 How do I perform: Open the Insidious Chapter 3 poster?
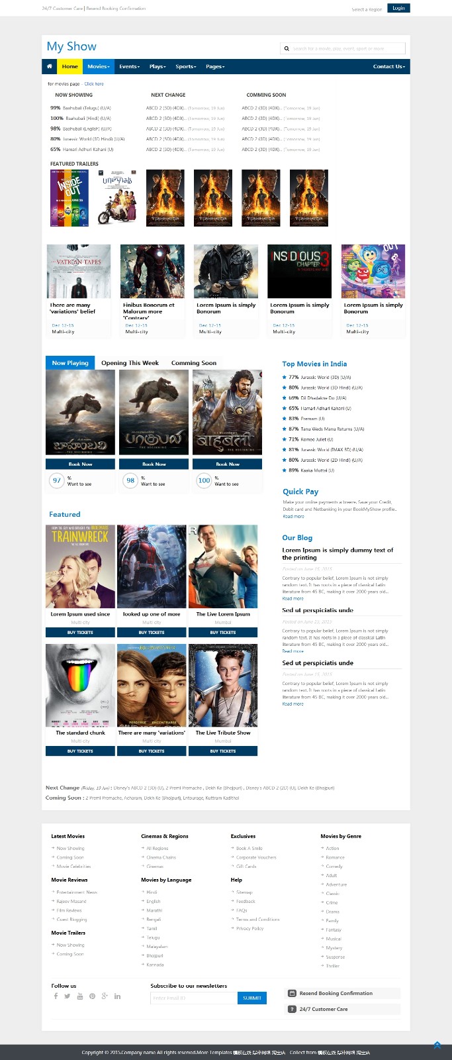coord(299,271)
